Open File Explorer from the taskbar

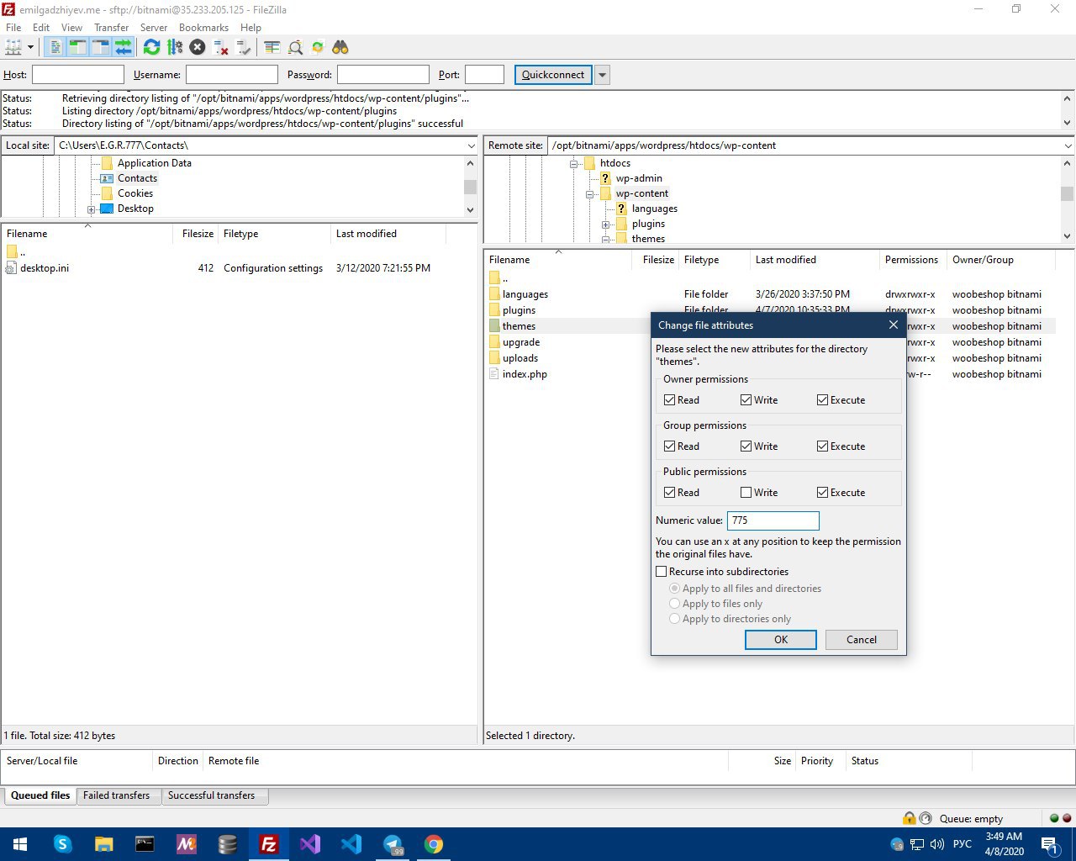[x=103, y=844]
